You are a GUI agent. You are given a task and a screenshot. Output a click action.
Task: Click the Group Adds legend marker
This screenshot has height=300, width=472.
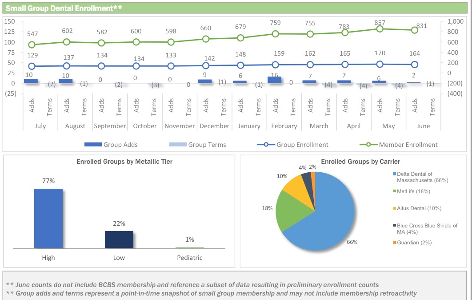pyautogui.click(x=93, y=145)
